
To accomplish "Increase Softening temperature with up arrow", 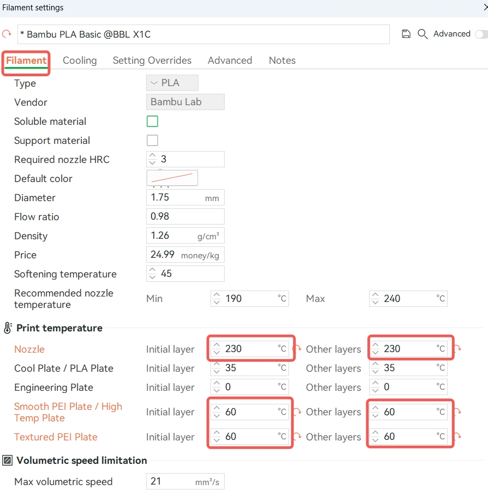I will click(153, 270).
